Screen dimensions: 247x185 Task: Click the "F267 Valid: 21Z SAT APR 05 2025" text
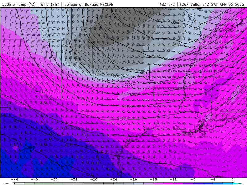(212, 4)
